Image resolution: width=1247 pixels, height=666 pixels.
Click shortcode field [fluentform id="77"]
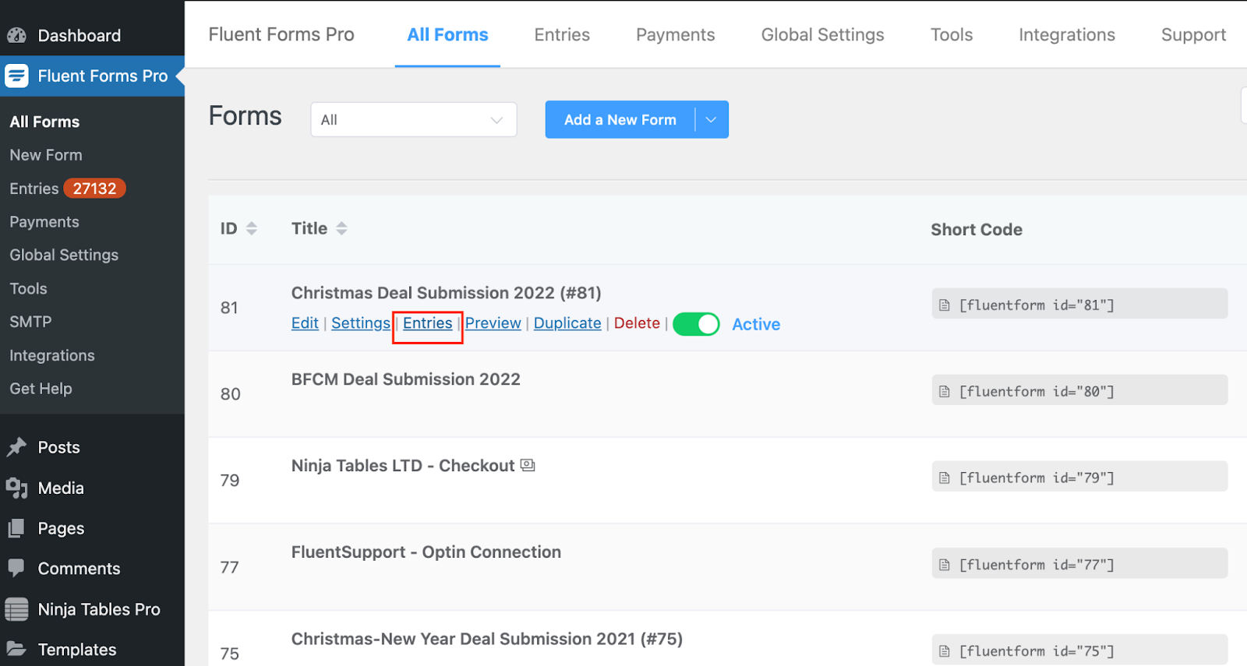pos(1079,563)
